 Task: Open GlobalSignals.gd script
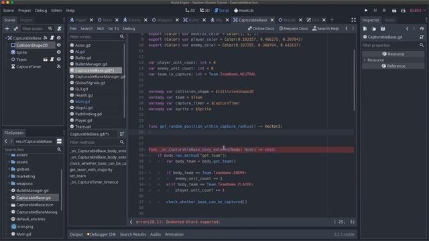pos(90,83)
